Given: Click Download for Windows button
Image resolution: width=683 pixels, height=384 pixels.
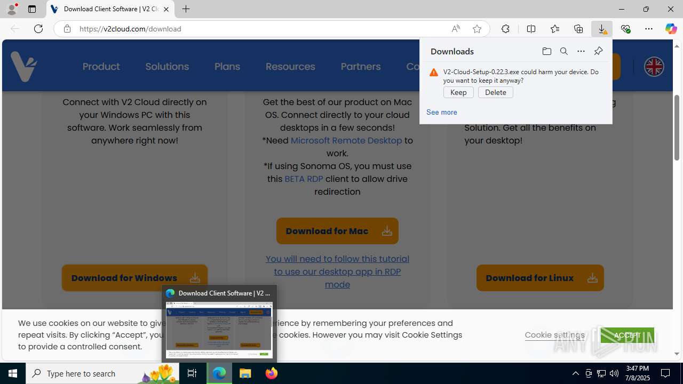Looking at the screenshot, I should (134, 278).
